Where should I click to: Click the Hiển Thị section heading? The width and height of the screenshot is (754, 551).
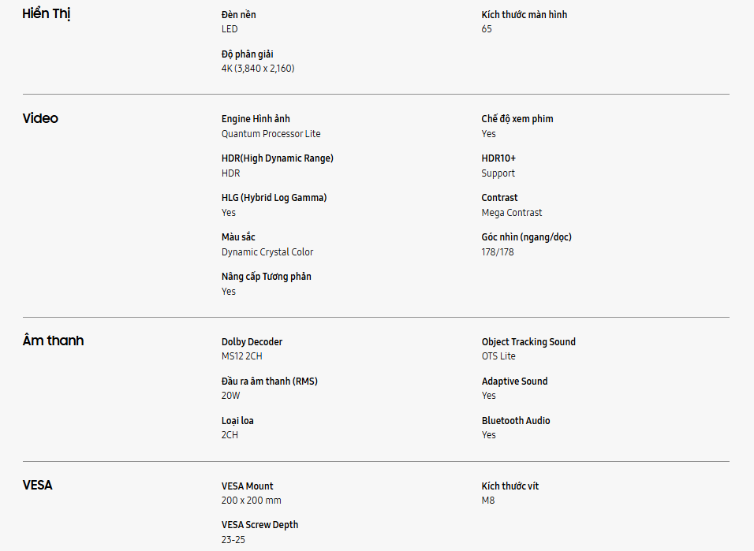(x=47, y=14)
